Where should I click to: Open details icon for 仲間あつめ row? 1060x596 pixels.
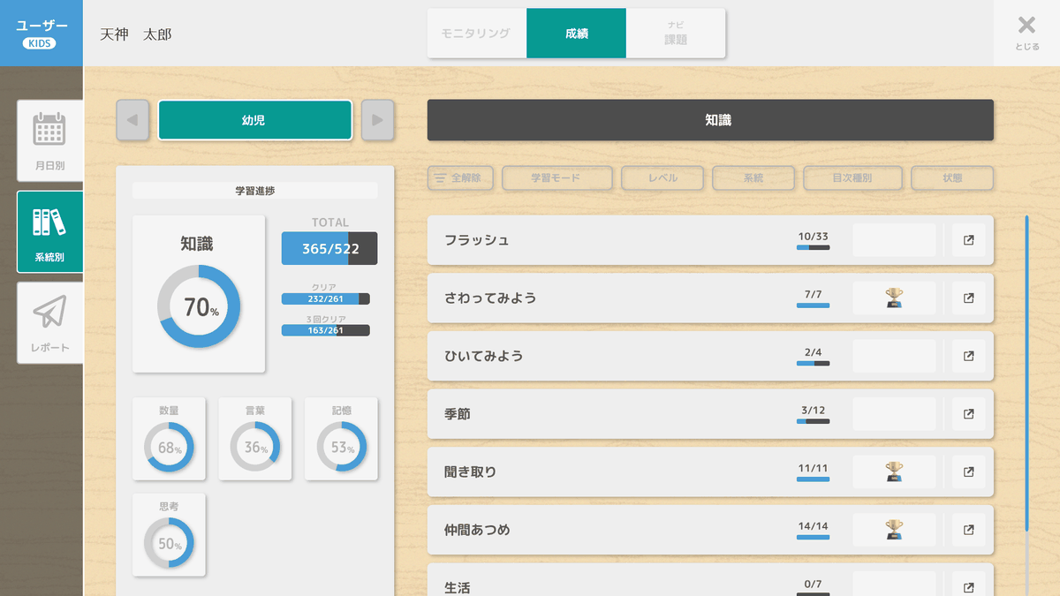coord(968,530)
